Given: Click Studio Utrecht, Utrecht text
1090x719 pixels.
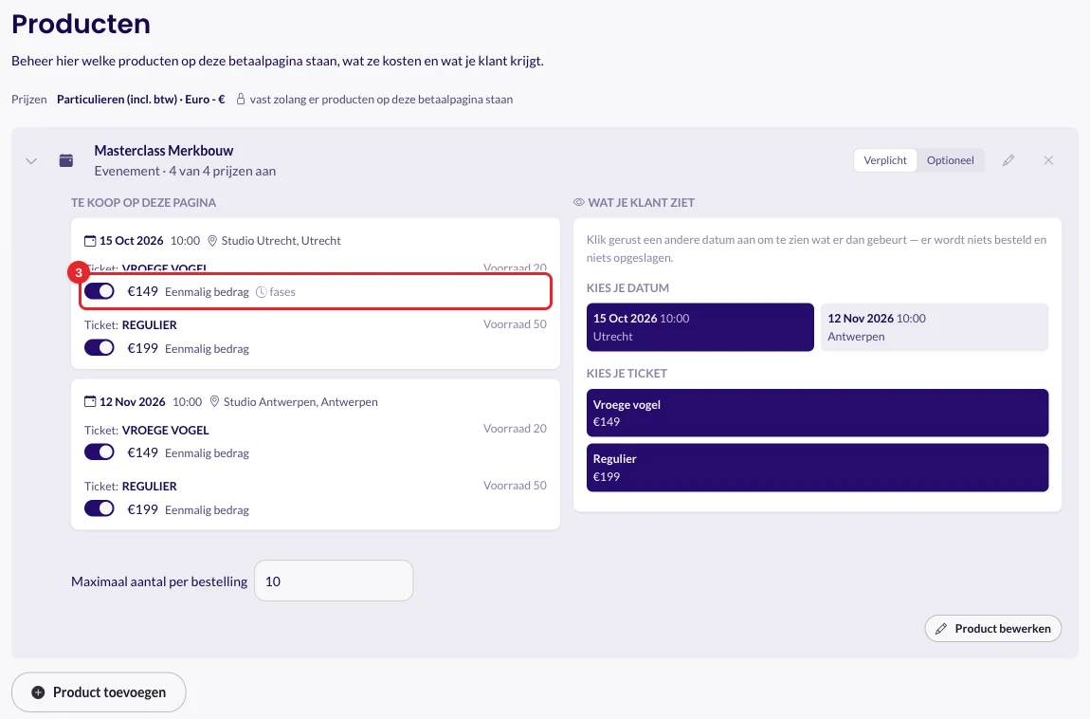Looking at the screenshot, I should 281,241.
